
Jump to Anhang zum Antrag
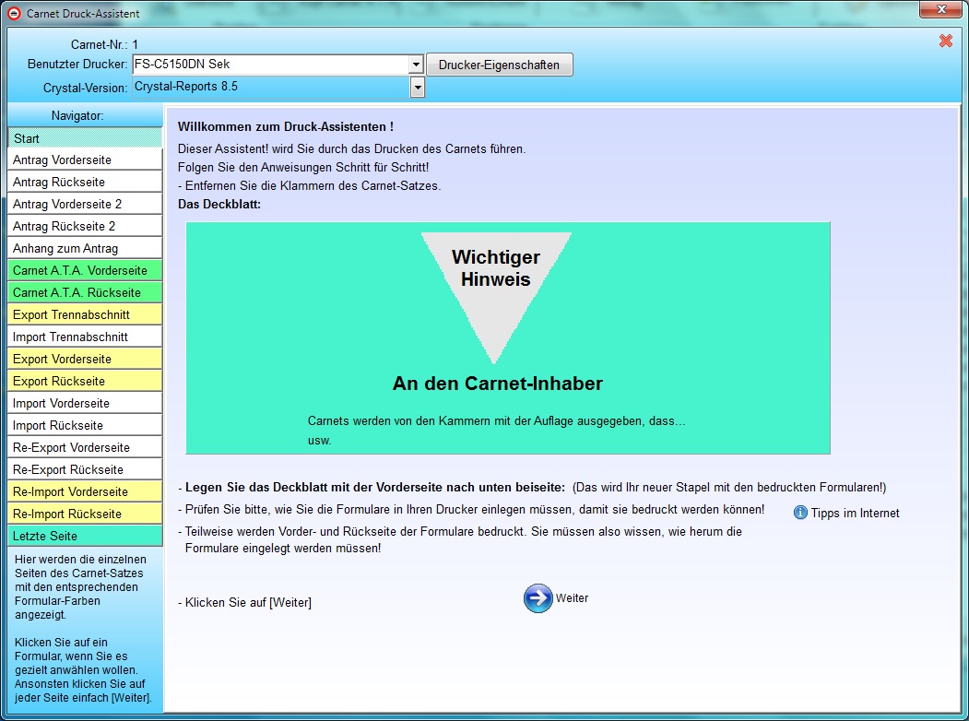[85, 248]
